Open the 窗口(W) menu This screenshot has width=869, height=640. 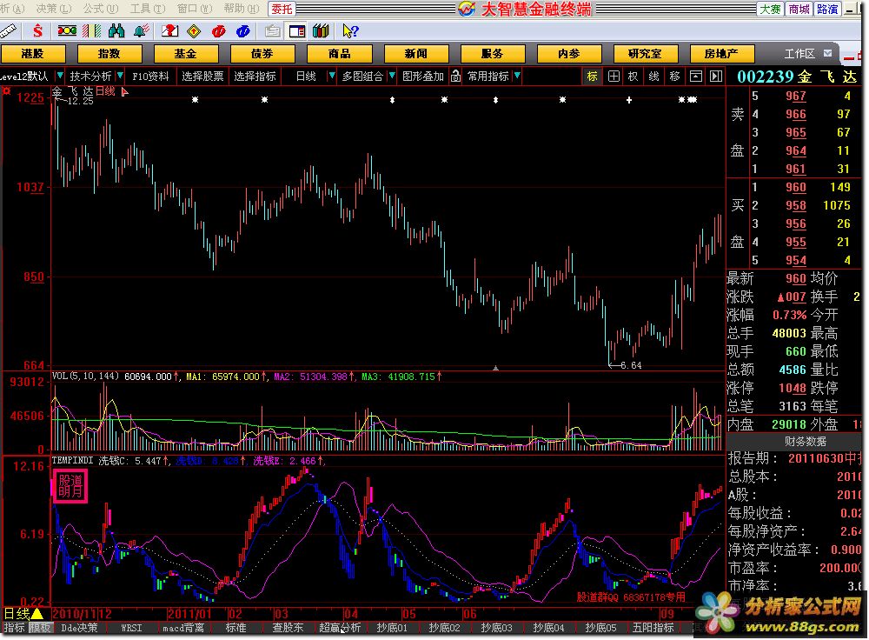pos(195,9)
